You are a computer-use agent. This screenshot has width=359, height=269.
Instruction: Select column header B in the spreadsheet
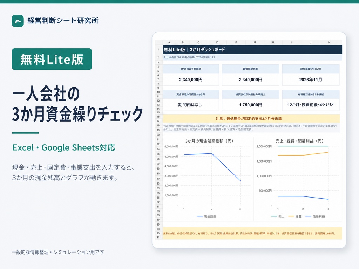coord(182,42)
